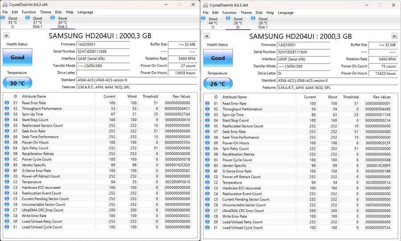Click Standard field ATA8-ACS in right window
This screenshot has width=401, height=241.
337,81
